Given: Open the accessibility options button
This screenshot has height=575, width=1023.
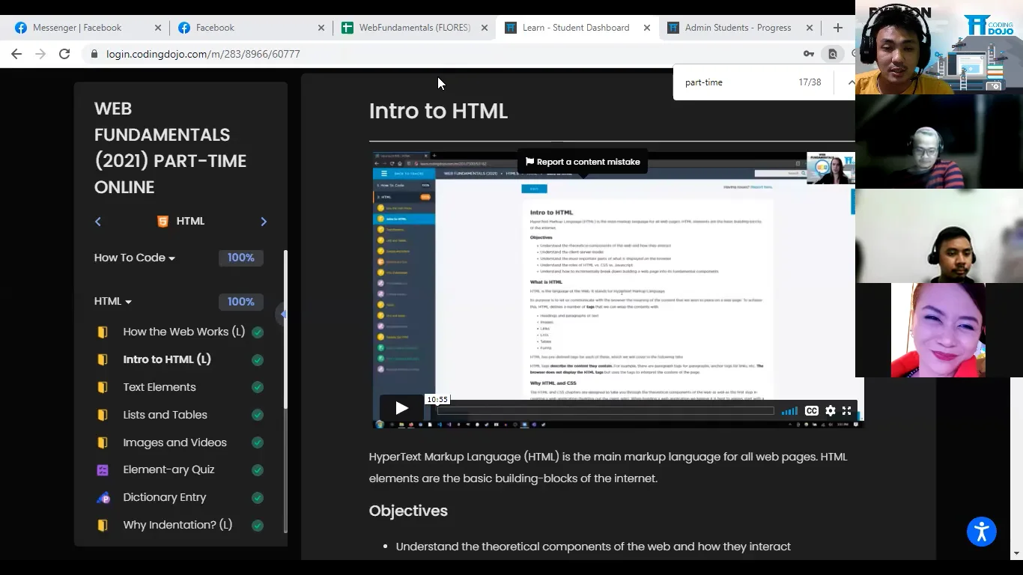Looking at the screenshot, I should (x=981, y=532).
